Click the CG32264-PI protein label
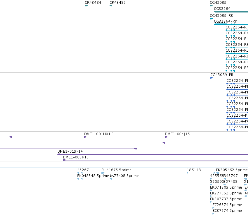This screenshot has width=248, height=215. (x=237, y=86)
